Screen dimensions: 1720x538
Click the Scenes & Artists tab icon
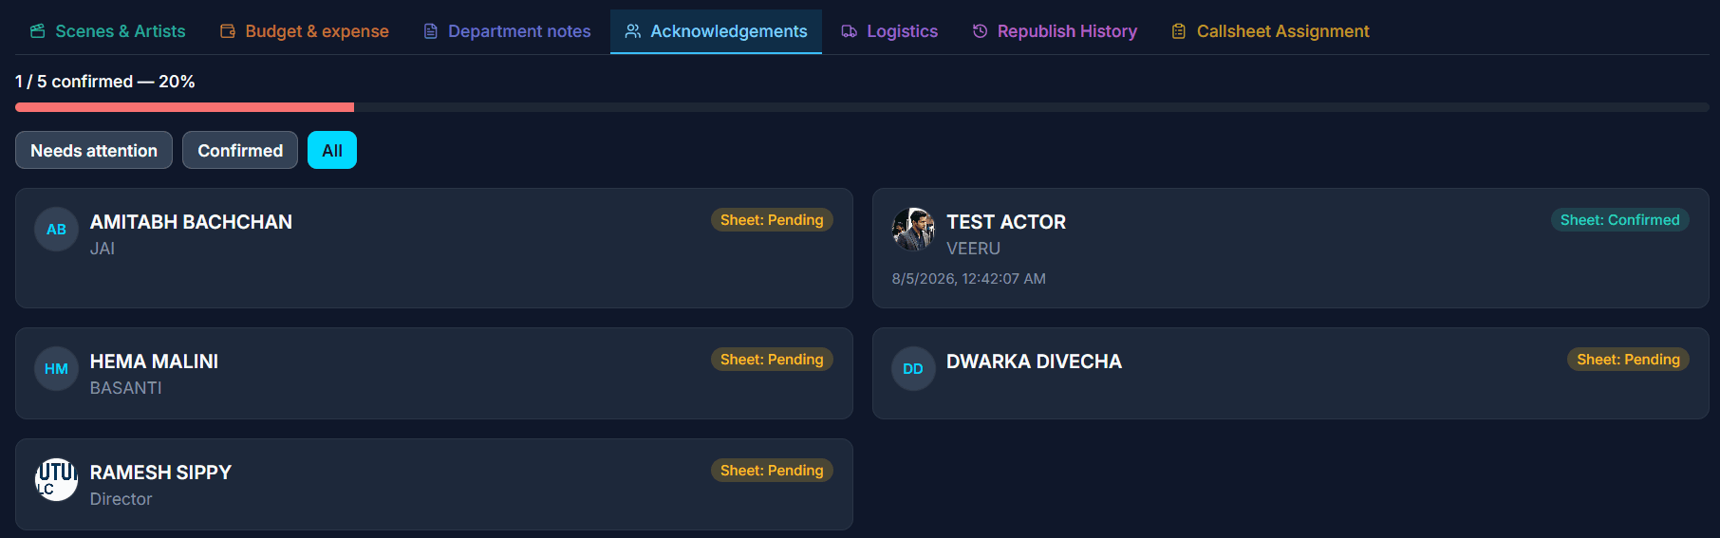[38, 31]
